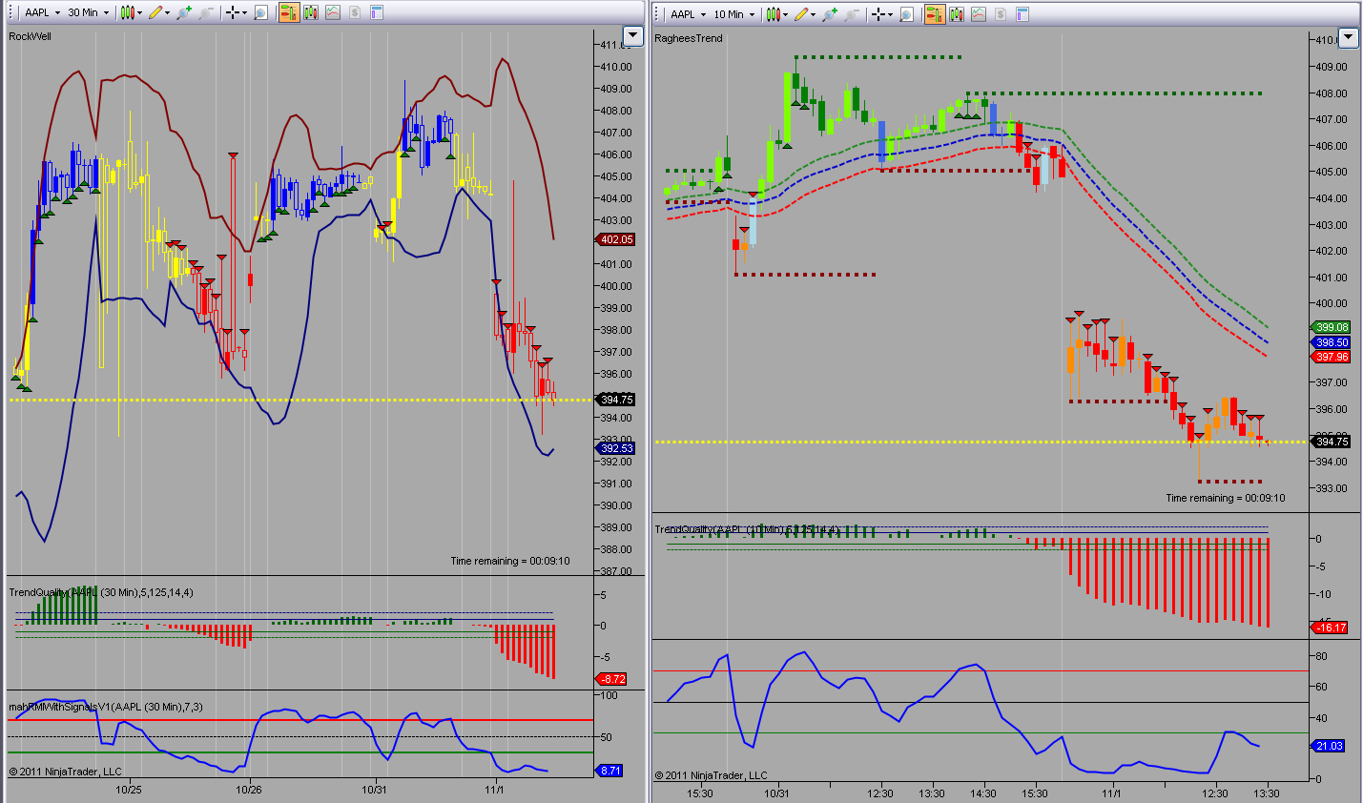Click the 10/26 date on the time axis

tap(249, 790)
